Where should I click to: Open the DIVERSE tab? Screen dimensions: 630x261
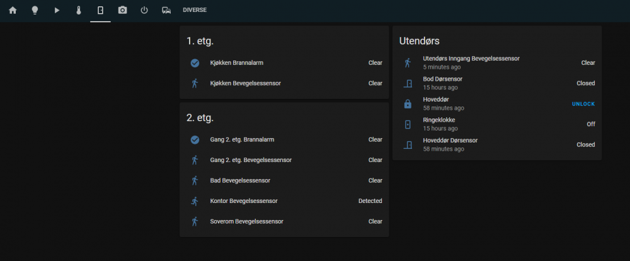pos(194,10)
